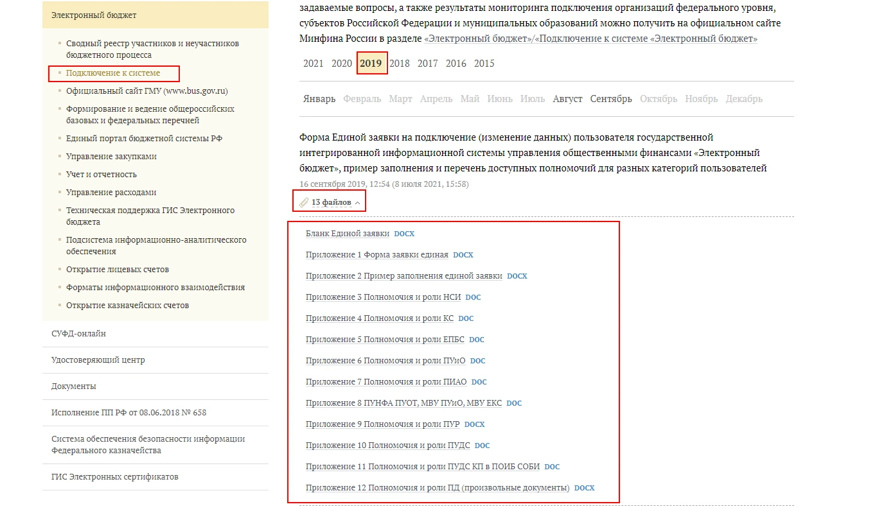
Task: Go to Управление расходами
Action: 111,193
